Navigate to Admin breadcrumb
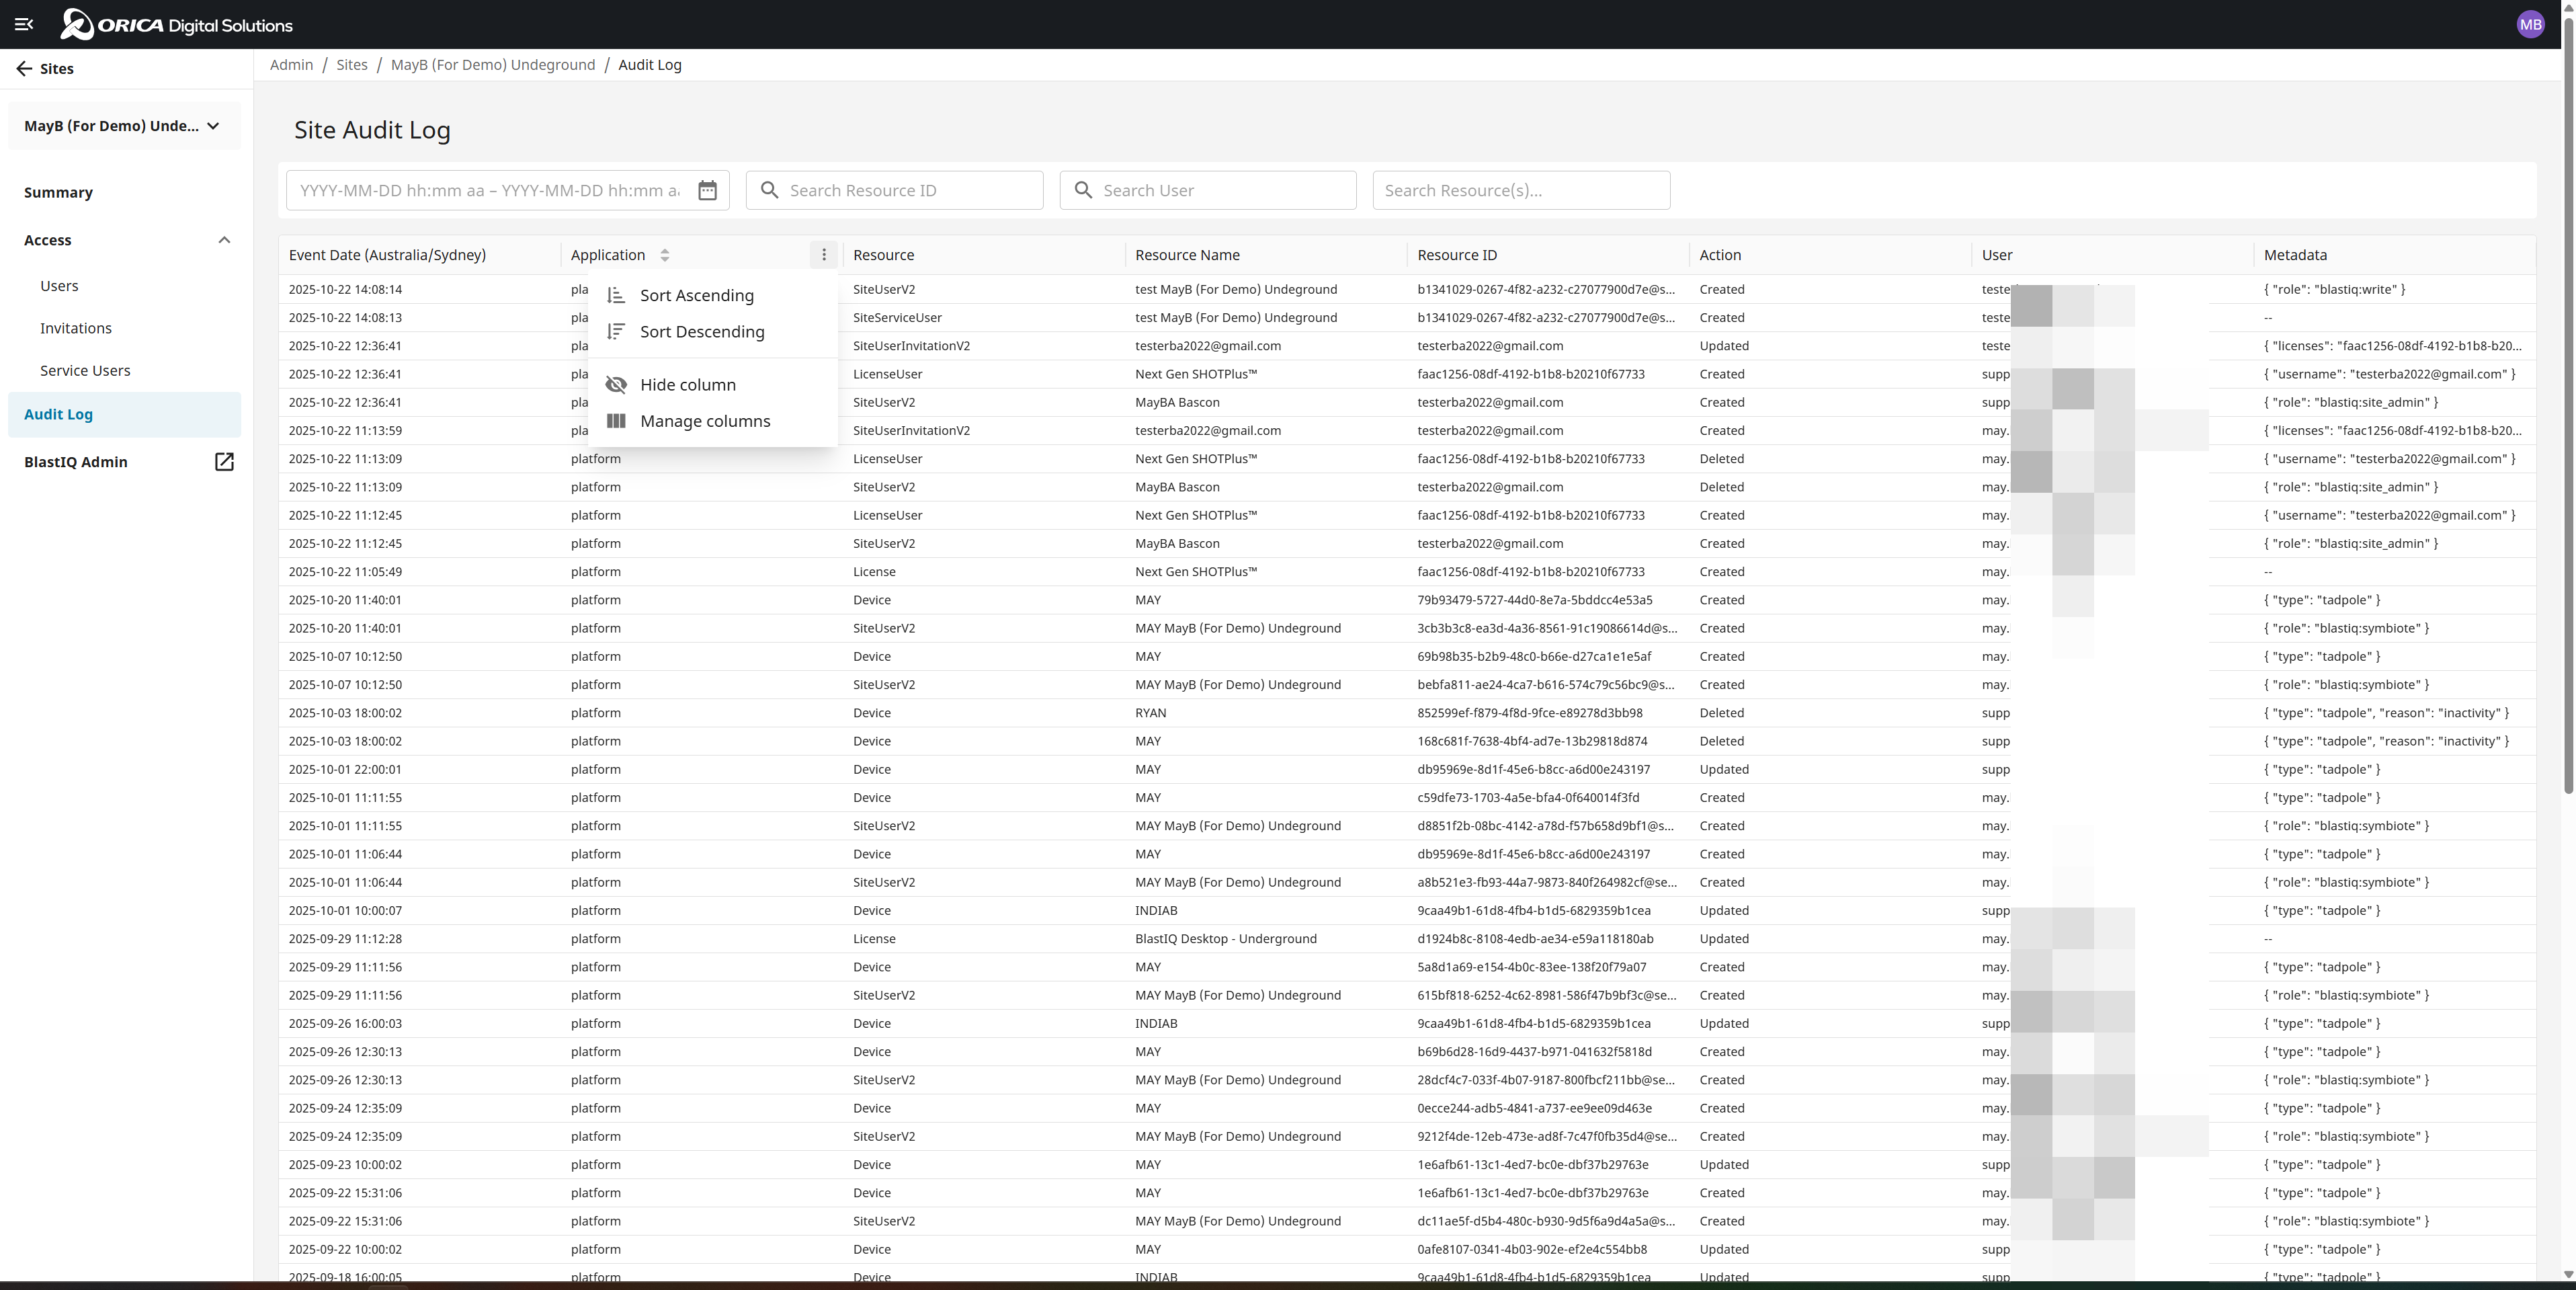 pos(291,65)
